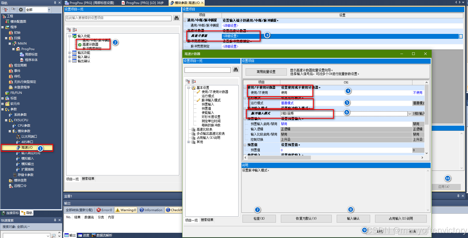468x238 pixels.
Task: Click the search field in 高速计数器 dialog
Action: (208, 70)
